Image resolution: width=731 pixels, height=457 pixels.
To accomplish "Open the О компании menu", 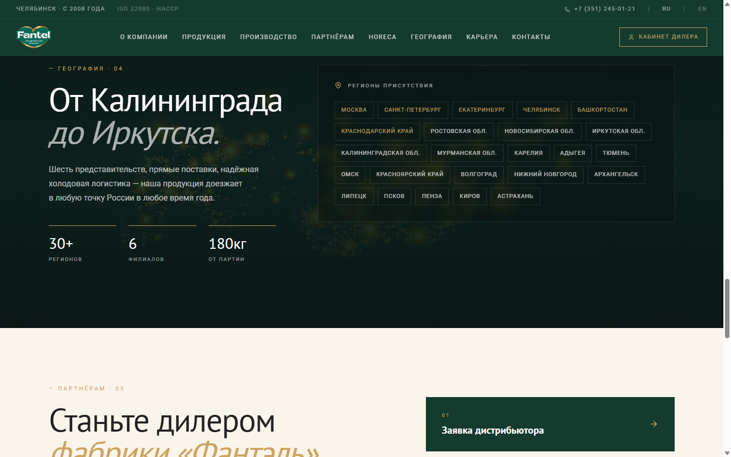I will coord(144,37).
